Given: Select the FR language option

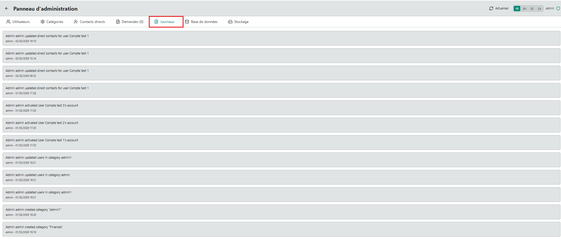Looking at the screenshot, I should tap(517, 9).
